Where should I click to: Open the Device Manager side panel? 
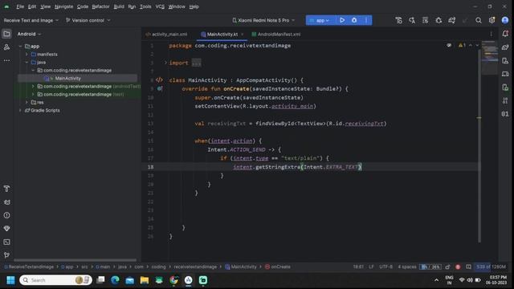click(505, 61)
